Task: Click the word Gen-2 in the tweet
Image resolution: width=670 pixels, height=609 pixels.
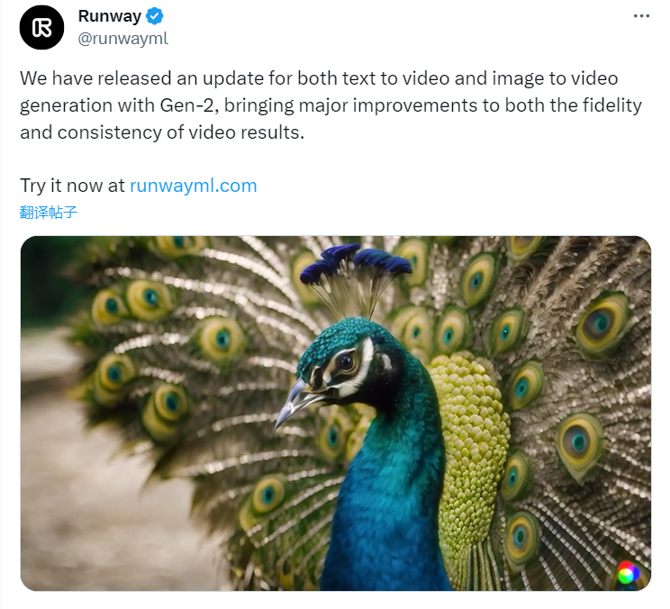Action: 186,105
